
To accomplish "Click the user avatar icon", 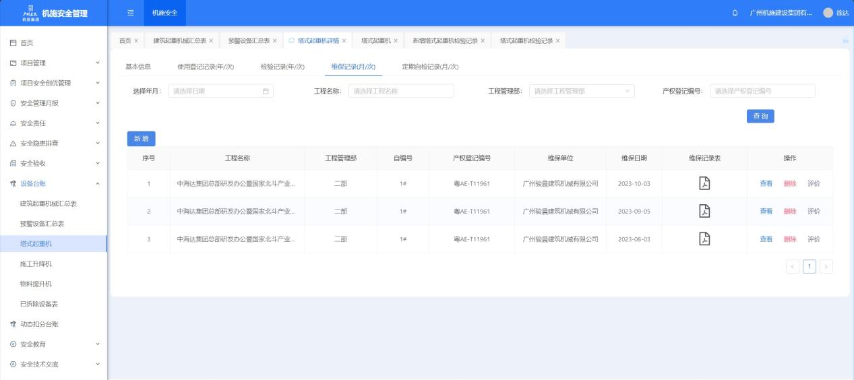I will tap(828, 13).
